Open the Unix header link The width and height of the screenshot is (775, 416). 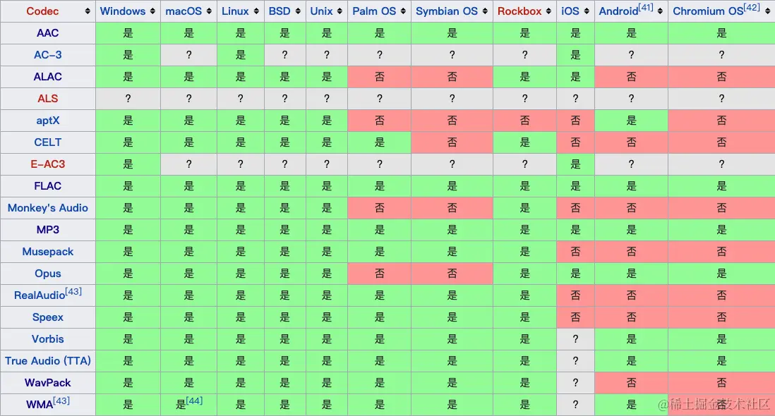pos(321,11)
